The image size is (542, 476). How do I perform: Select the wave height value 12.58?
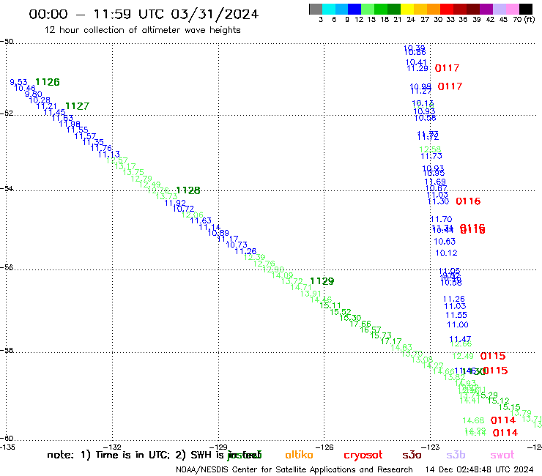pos(430,149)
